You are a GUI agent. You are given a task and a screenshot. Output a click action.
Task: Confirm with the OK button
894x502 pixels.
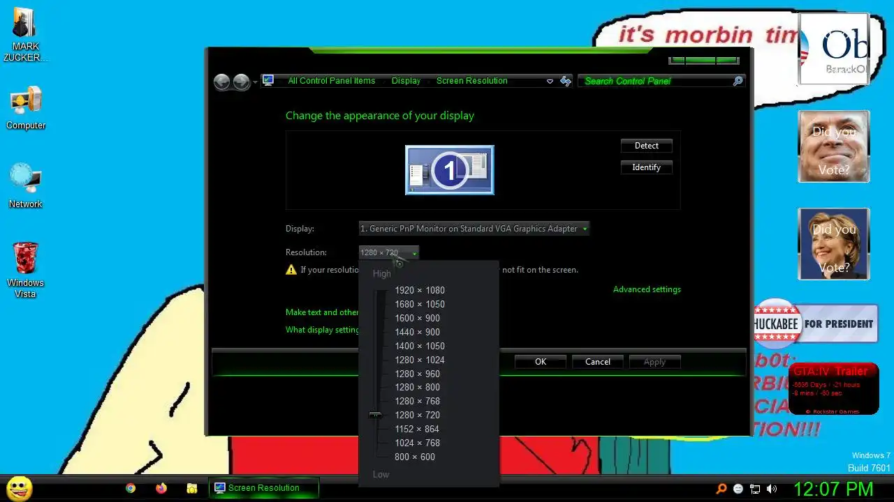pos(541,362)
